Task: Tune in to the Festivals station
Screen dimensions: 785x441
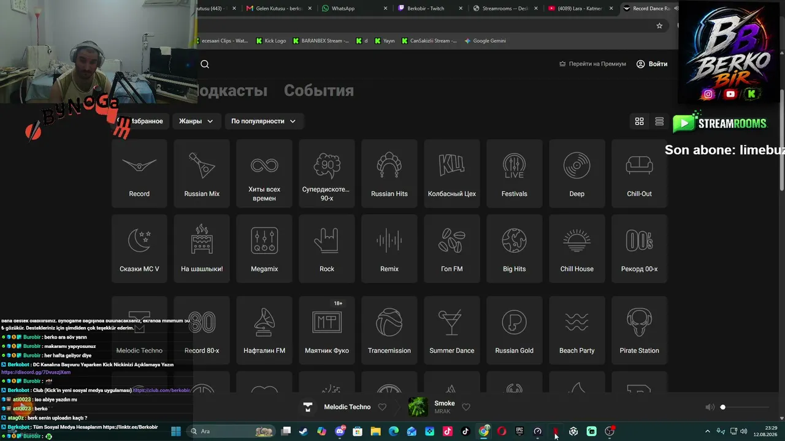Action: [515, 173]
